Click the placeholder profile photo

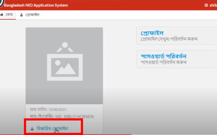click(x=64, y=66)
